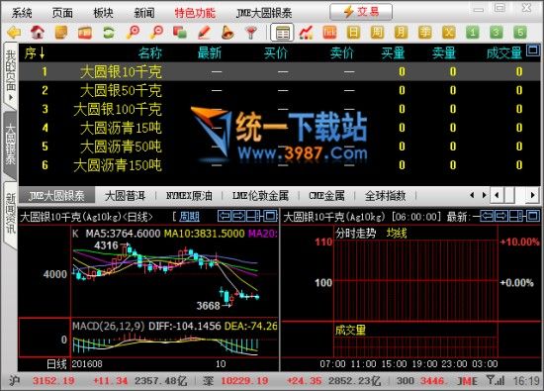Click right-arrow icon in K-line chart header
The height and width of the screenshot is (391, 544).
click(238, 216)
